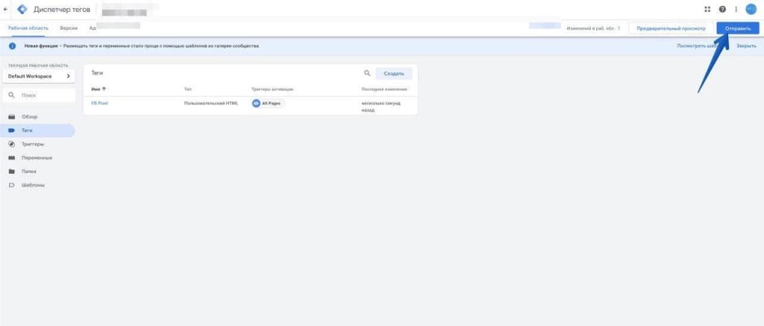
Task: Expand the Default Workspace selector
Action: tap(41, 76)
